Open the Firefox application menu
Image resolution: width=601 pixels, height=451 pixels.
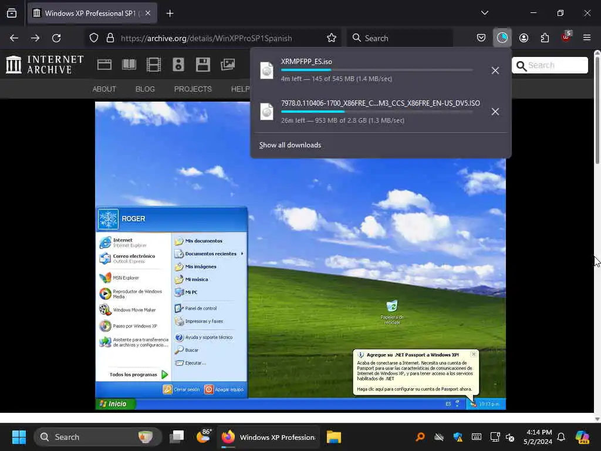tap(587, 38)
